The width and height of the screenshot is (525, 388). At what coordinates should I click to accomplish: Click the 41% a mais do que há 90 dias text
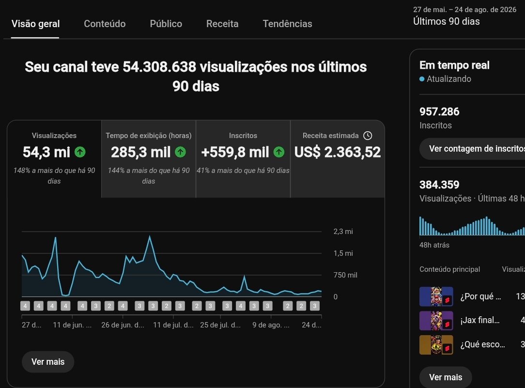pyautogui.click(x=243, y=171)
